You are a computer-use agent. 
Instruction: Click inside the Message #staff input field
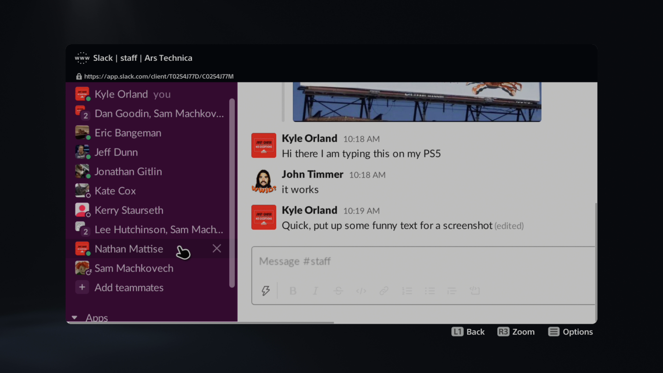[x=414, y=261]
